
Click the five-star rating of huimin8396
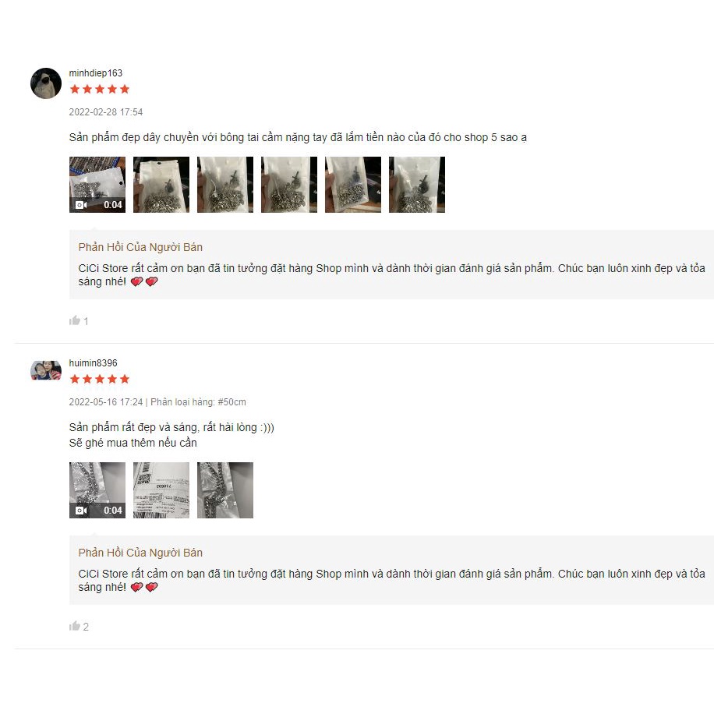pyautogui.click(x=100, y=380)
